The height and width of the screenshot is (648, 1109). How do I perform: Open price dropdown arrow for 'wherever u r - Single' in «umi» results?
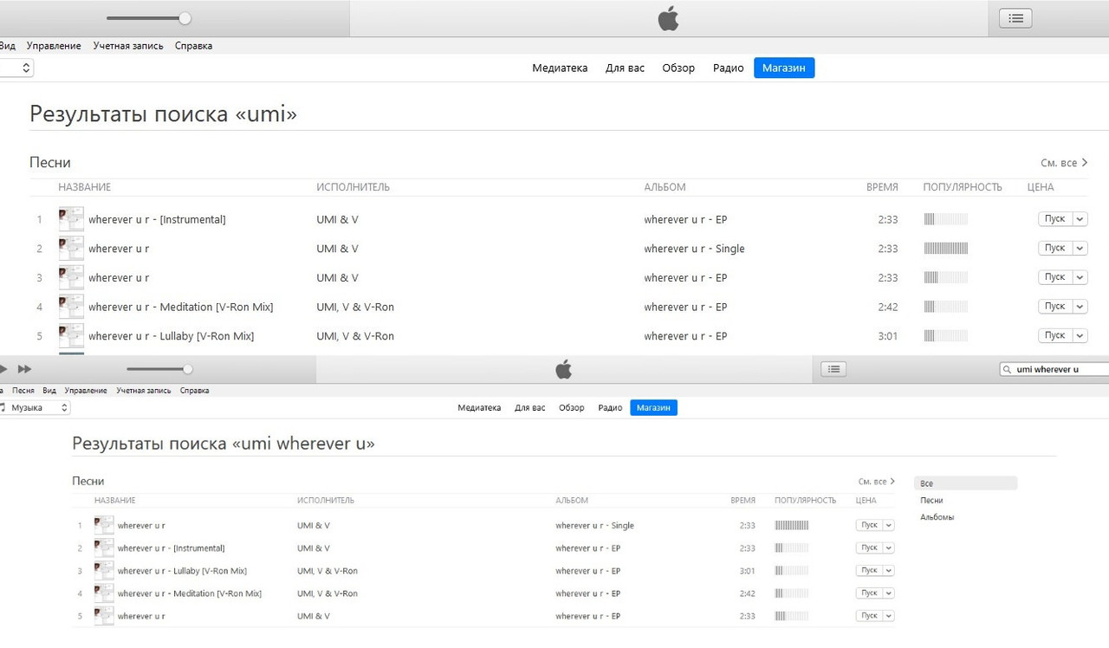coord(1080,249)
